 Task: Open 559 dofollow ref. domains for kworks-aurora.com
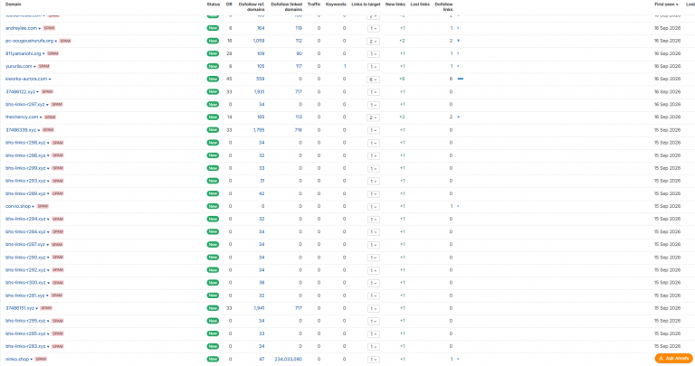click(261, 79)
